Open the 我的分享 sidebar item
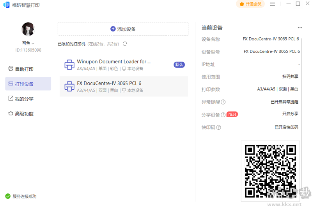Image resolution: width=312 pixels, height=207 pixels. pyautogui.click(x=28, y=99)
